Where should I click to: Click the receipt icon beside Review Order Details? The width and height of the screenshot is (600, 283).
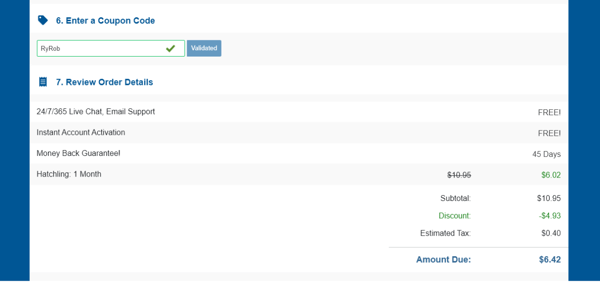click(x=43, y=82)
